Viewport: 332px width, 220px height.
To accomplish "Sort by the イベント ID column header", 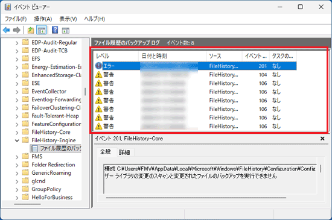I will 256,56.
